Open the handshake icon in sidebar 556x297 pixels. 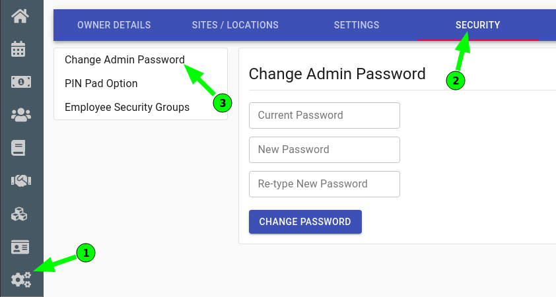click(x=21, y=181)
